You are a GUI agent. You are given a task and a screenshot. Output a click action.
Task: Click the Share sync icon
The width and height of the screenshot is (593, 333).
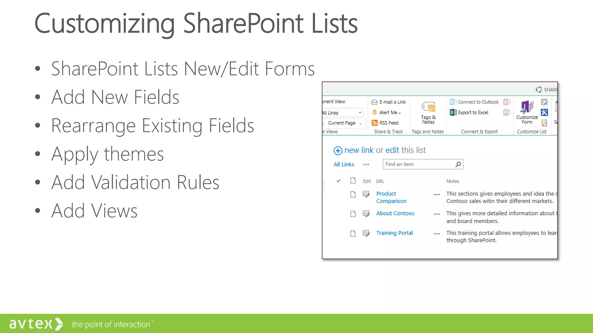click(539, 90)
